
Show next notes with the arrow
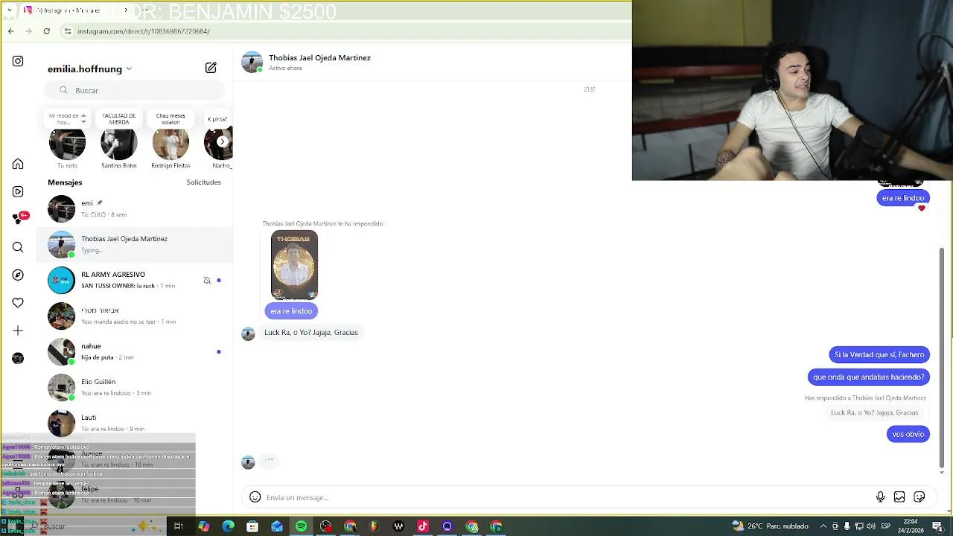tap(222, 141)
